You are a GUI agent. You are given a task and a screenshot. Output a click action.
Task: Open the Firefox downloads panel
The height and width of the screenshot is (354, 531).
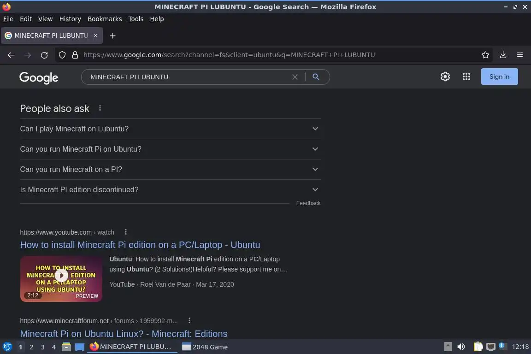pos(503,55)
